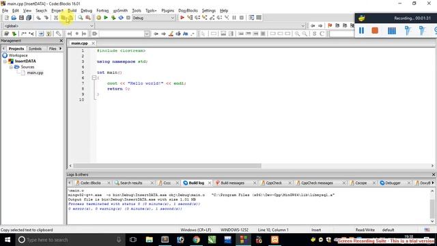Click the toolbar S source icon
The height and width of the screenshot is (246, 437).
(314, 33)
